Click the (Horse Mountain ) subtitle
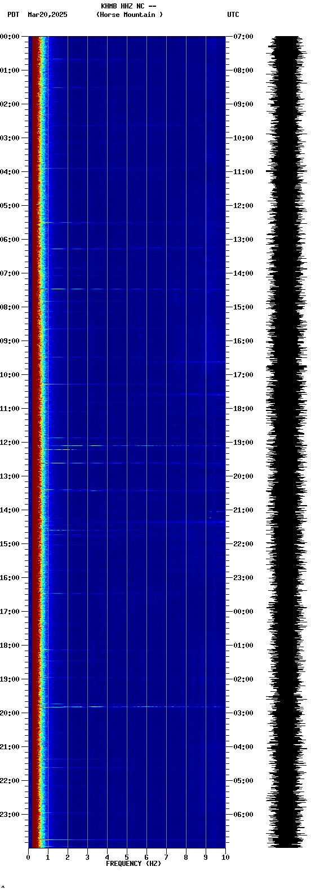 pos(130,15)
